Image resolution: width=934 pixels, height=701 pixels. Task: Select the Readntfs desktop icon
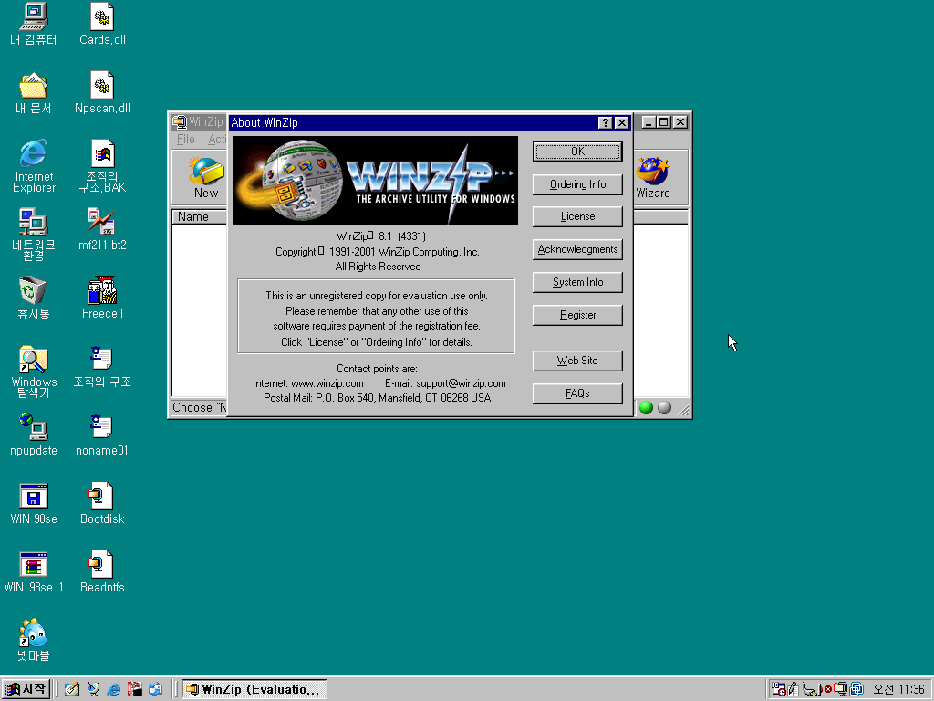pyautogui.click(x=102, y=572)
